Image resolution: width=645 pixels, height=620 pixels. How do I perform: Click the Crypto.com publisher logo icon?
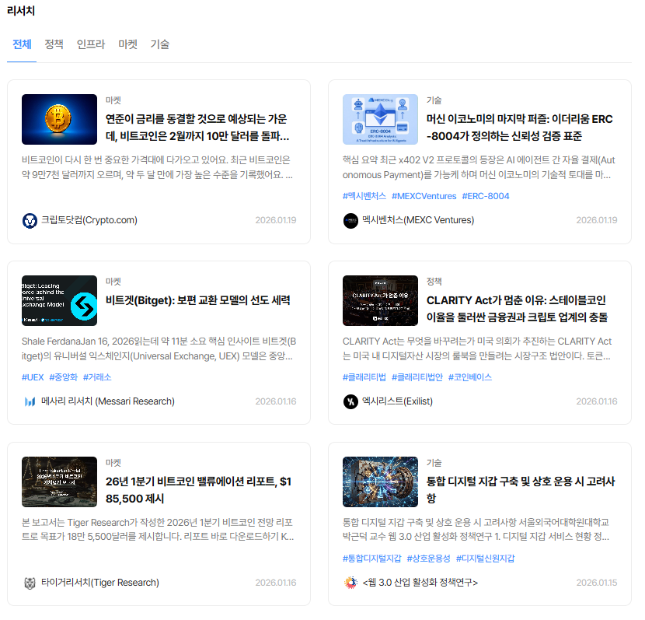click(30, 220)
